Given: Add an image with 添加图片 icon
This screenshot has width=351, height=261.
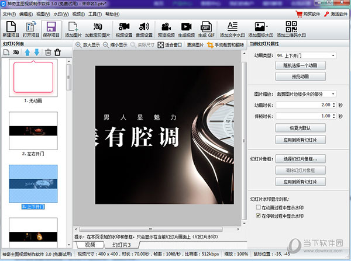Looking at the screenshot, I should click(73, 29).
